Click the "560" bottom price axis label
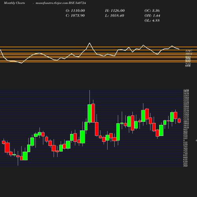This screenshot has width=197, height=197. [186, 166]
